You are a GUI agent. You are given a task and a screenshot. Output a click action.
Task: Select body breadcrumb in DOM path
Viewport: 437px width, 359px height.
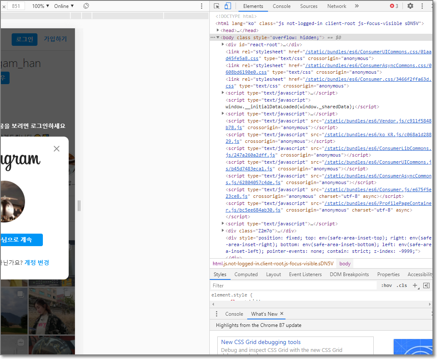345,264
